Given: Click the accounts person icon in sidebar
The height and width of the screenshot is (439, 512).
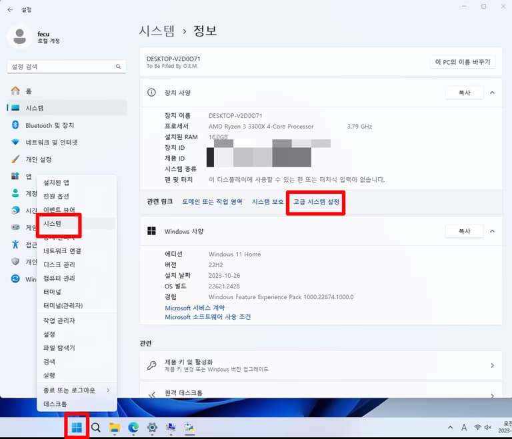Looking at the screenshot, I should click(15, 193).
